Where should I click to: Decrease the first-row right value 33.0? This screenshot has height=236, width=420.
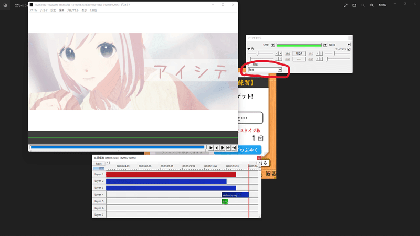[318, 53]
